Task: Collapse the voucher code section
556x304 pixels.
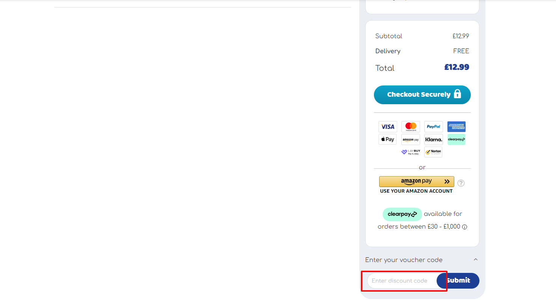Action: [x=475, y=259]
